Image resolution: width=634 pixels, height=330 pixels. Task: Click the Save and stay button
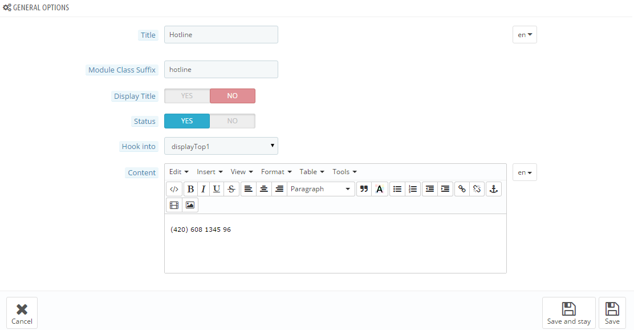click(x=568, y=313)
